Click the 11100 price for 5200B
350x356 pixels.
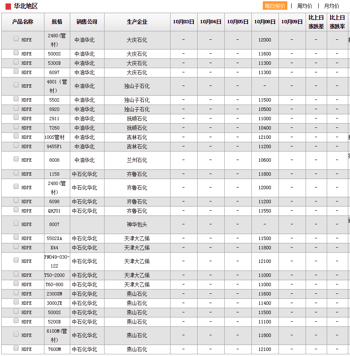265,322
